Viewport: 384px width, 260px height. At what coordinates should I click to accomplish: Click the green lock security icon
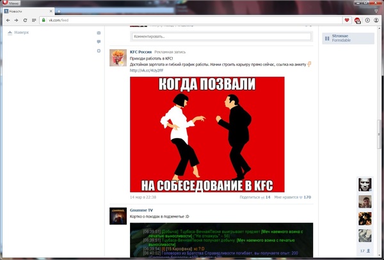click(44, 20)
